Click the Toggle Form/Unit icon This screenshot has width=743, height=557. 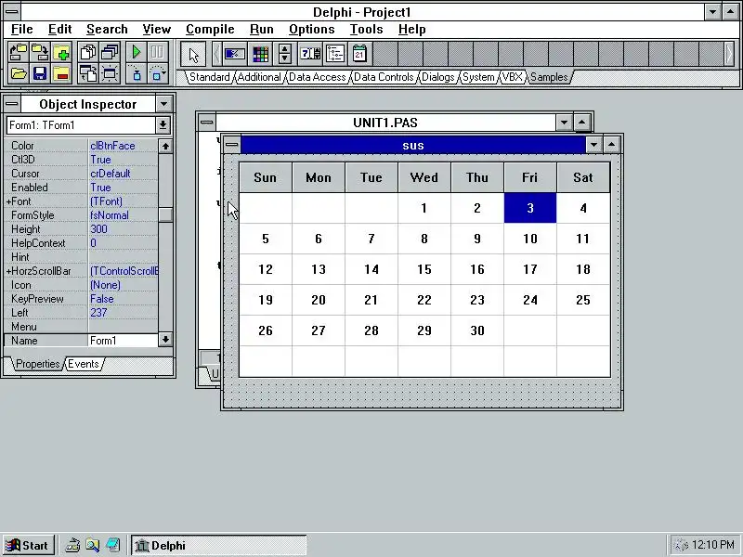[x=88, y=74]
